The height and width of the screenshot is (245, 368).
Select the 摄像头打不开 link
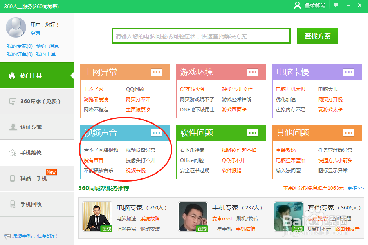coord(141,160)
